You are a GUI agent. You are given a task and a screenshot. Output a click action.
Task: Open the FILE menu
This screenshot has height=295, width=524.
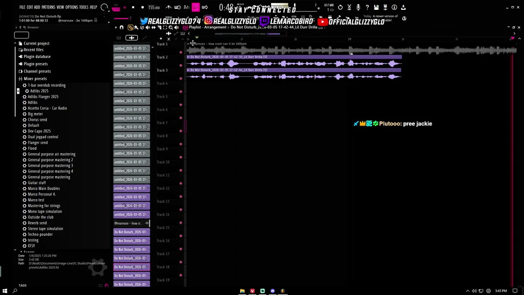pyautogui.click(x=22, y=7)
